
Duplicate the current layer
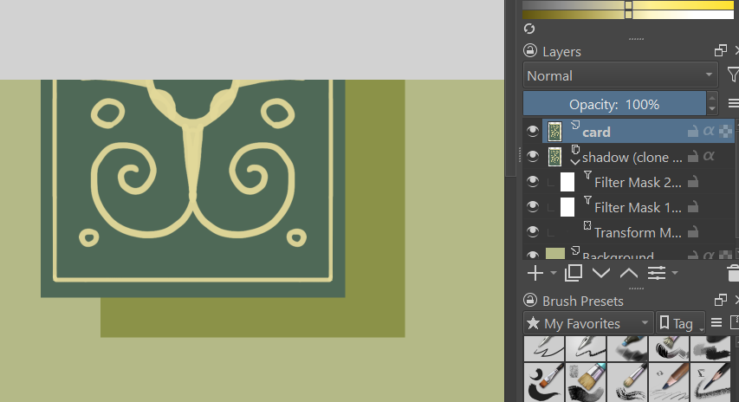pyautogui.click(x=574, y=272)
